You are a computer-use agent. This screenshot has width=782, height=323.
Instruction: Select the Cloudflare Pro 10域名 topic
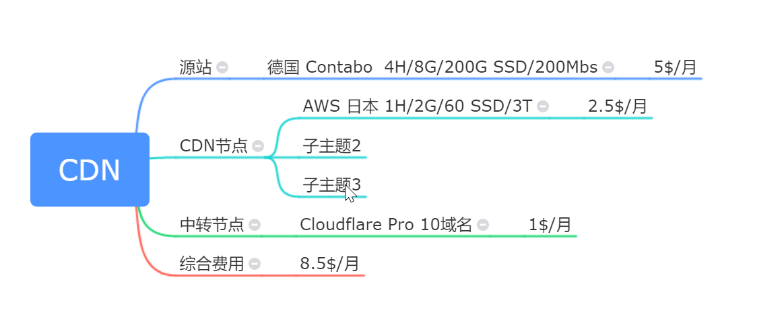point(386,225)
